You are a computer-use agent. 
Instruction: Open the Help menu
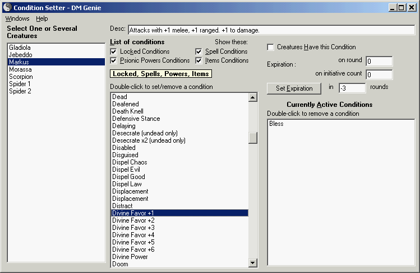click(42, 18)
